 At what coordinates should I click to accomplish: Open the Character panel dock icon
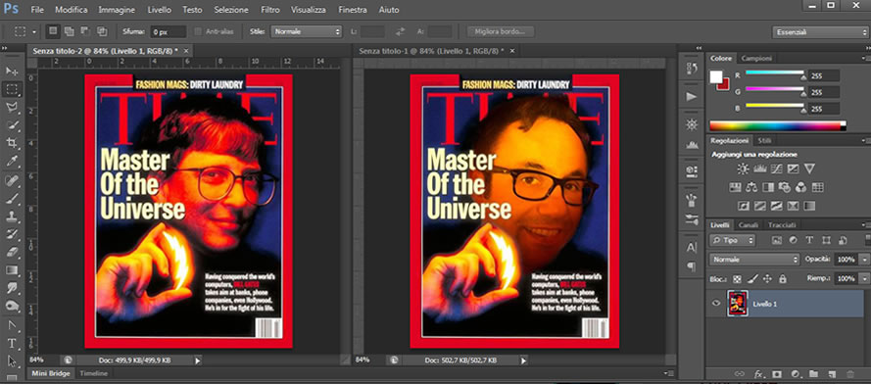[x=692, y=248]
